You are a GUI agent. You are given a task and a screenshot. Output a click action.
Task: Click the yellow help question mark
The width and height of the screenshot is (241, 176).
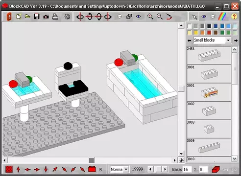click(x=234, y=17)
